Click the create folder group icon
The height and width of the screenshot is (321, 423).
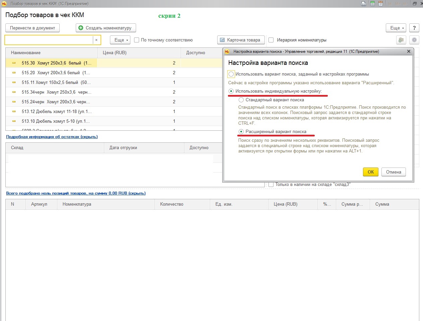(401, 40)
